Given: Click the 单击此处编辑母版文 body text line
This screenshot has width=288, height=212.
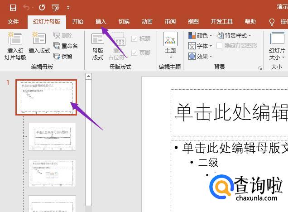Looking at the screenshot, I should coord(235,148).
